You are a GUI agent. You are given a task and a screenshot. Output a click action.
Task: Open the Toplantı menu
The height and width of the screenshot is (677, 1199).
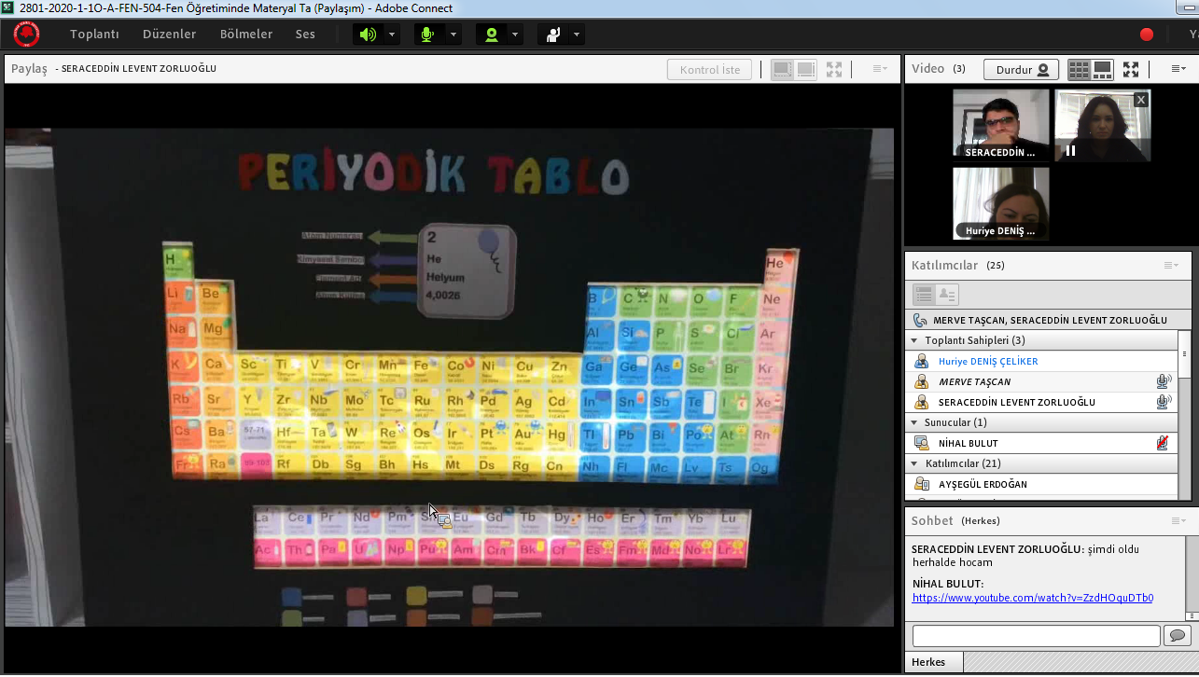point(94,35)
